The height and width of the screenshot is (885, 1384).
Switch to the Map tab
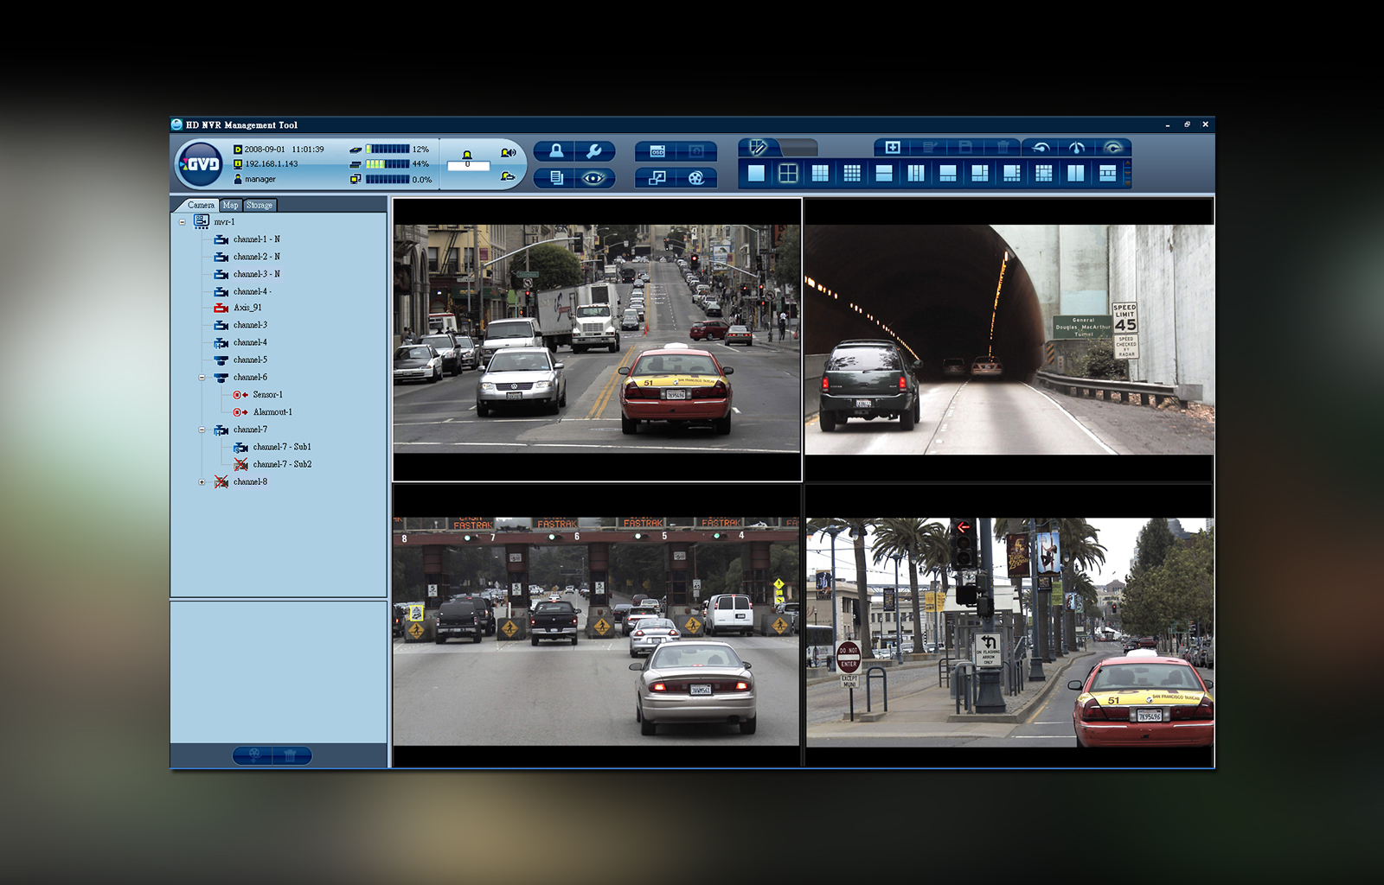pos(230,206)
